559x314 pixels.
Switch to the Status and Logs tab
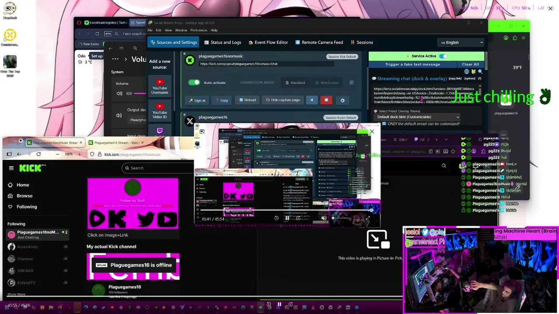tap(222, 42)
